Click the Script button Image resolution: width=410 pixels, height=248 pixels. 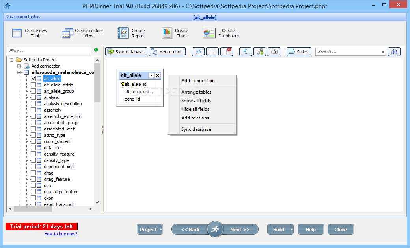pyautogui.click(x=299, y=51)
